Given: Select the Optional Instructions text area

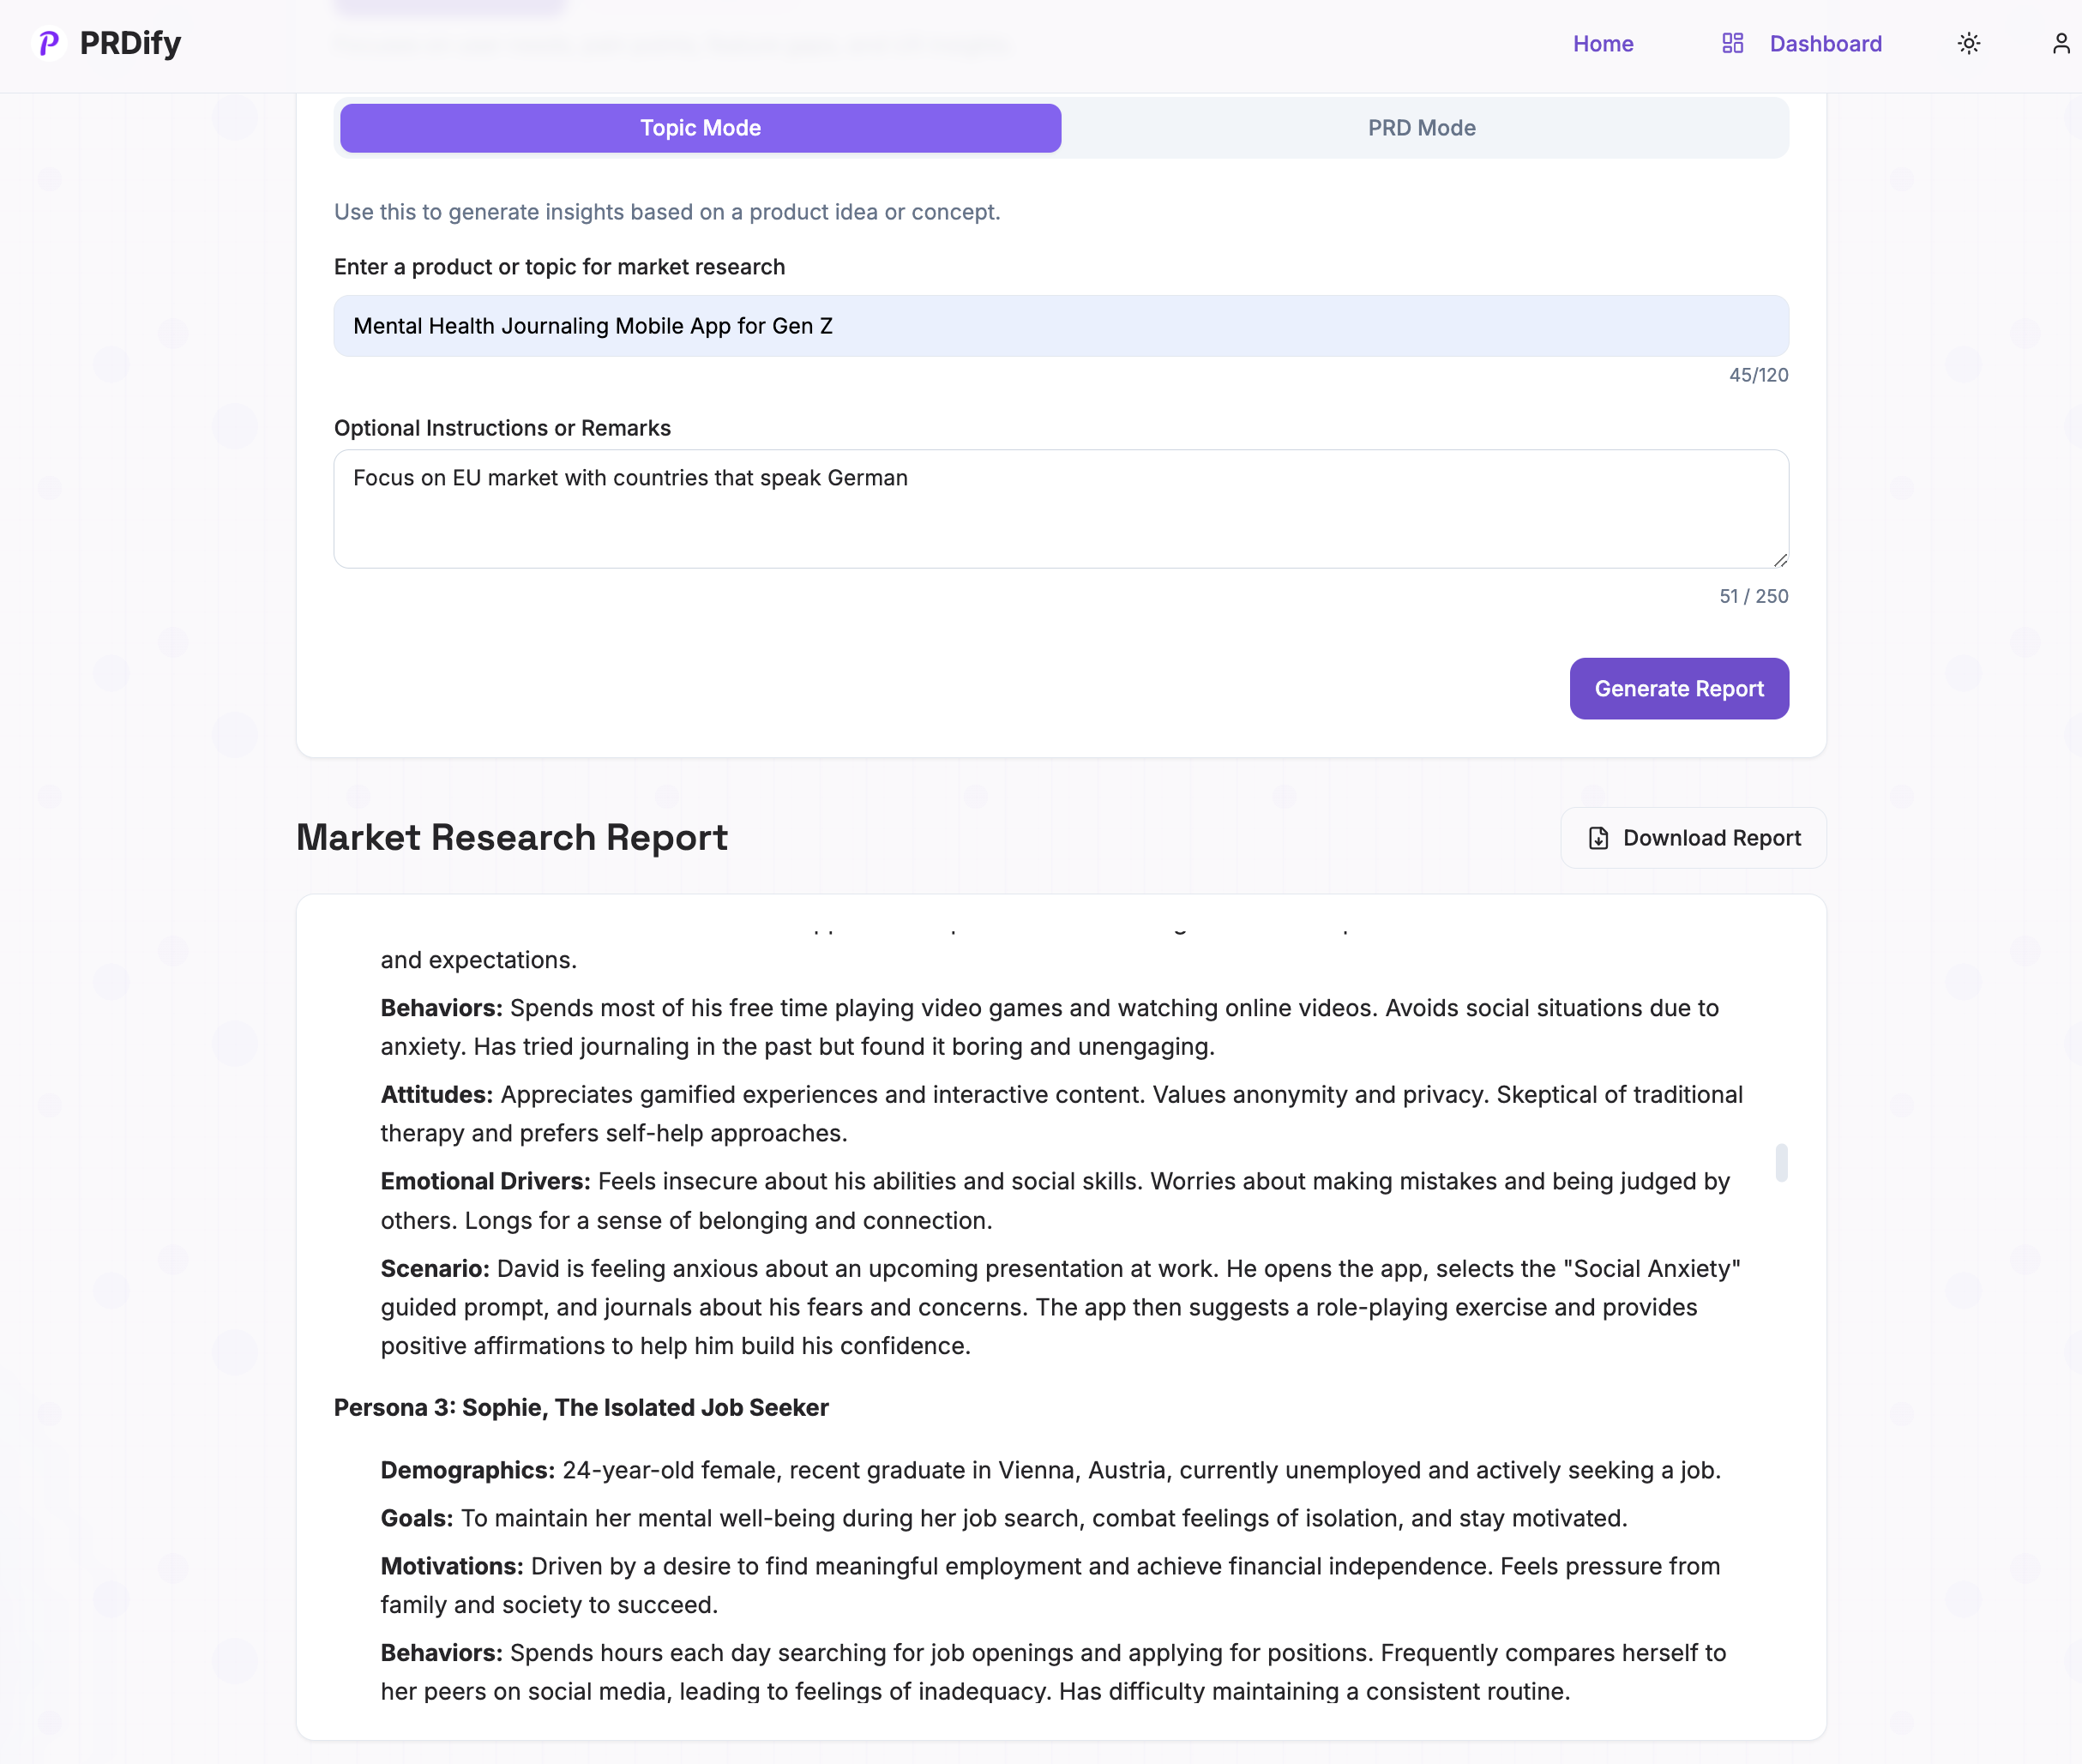Looking at the screenshot, I should [1061, 509].
